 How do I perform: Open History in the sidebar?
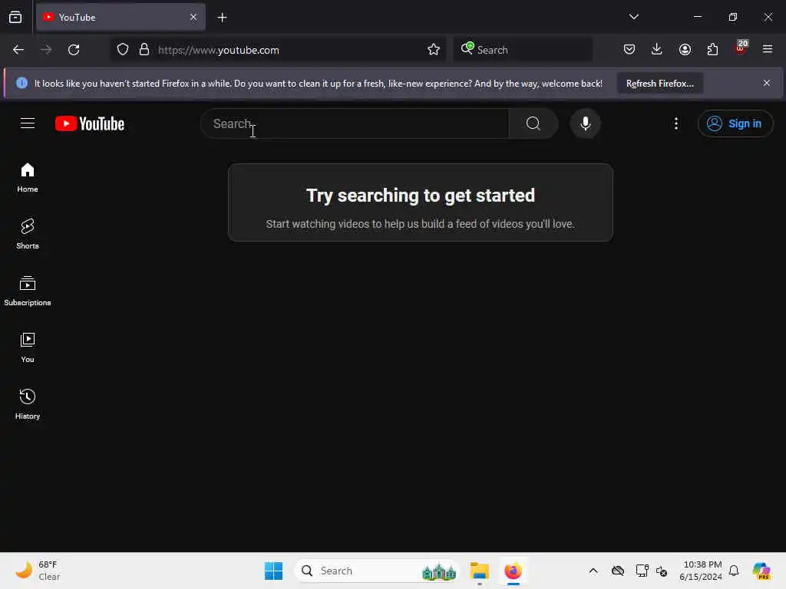(x=28, y=404)
